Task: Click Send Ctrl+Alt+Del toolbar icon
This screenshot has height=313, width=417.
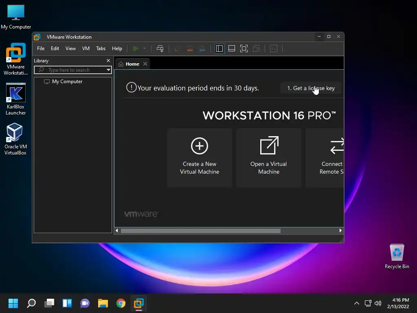Action: coord(160,48)
